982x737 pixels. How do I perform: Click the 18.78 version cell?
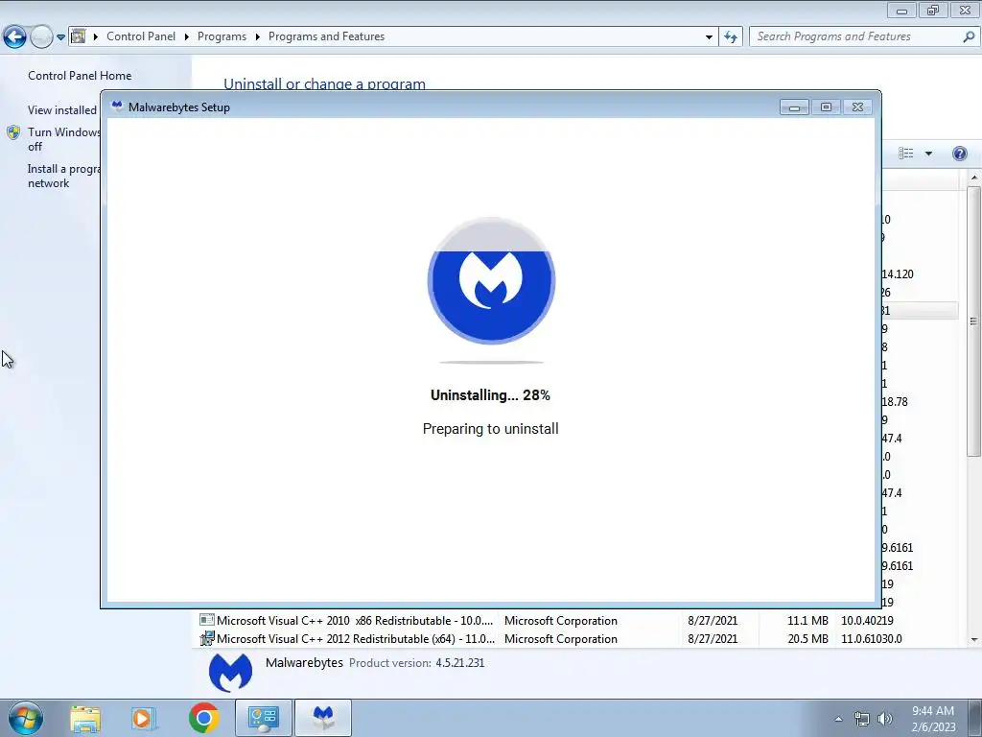coord(895,402)
